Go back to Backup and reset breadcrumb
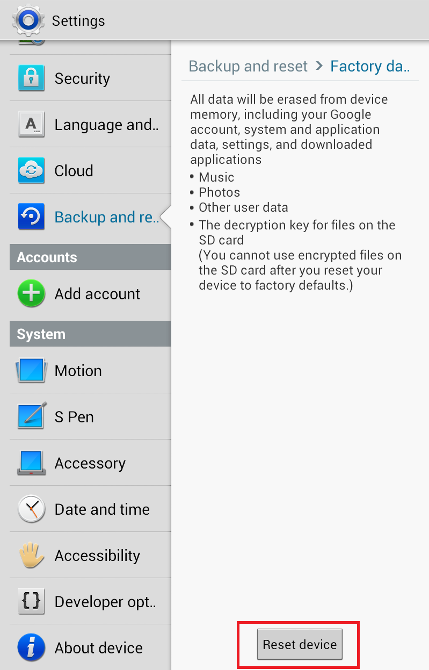The height and width of the screenshot is (670, 429). tap(248, 66)
